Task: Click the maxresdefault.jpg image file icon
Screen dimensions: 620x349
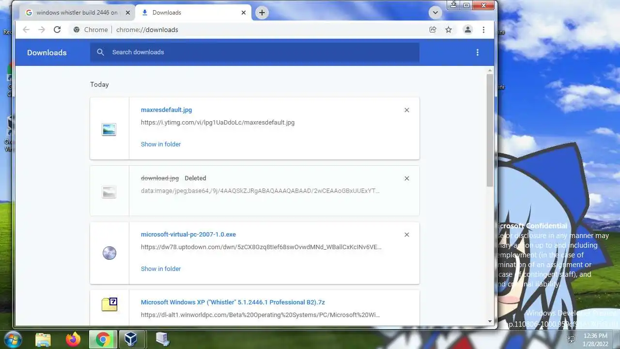Action: (x=109, y=129)
